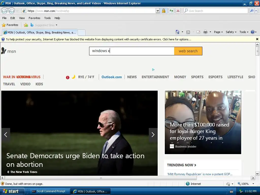Expand the search provider dropdown arrow

point(256,11)
